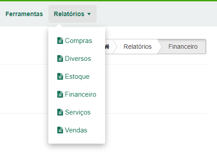Screen dimensions: 217x162
Task: Click the document icon next to Compras
Action: [60, 41]
